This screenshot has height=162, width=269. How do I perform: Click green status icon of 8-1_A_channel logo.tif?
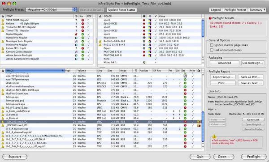pyautogui.click(x=185, y=132)
